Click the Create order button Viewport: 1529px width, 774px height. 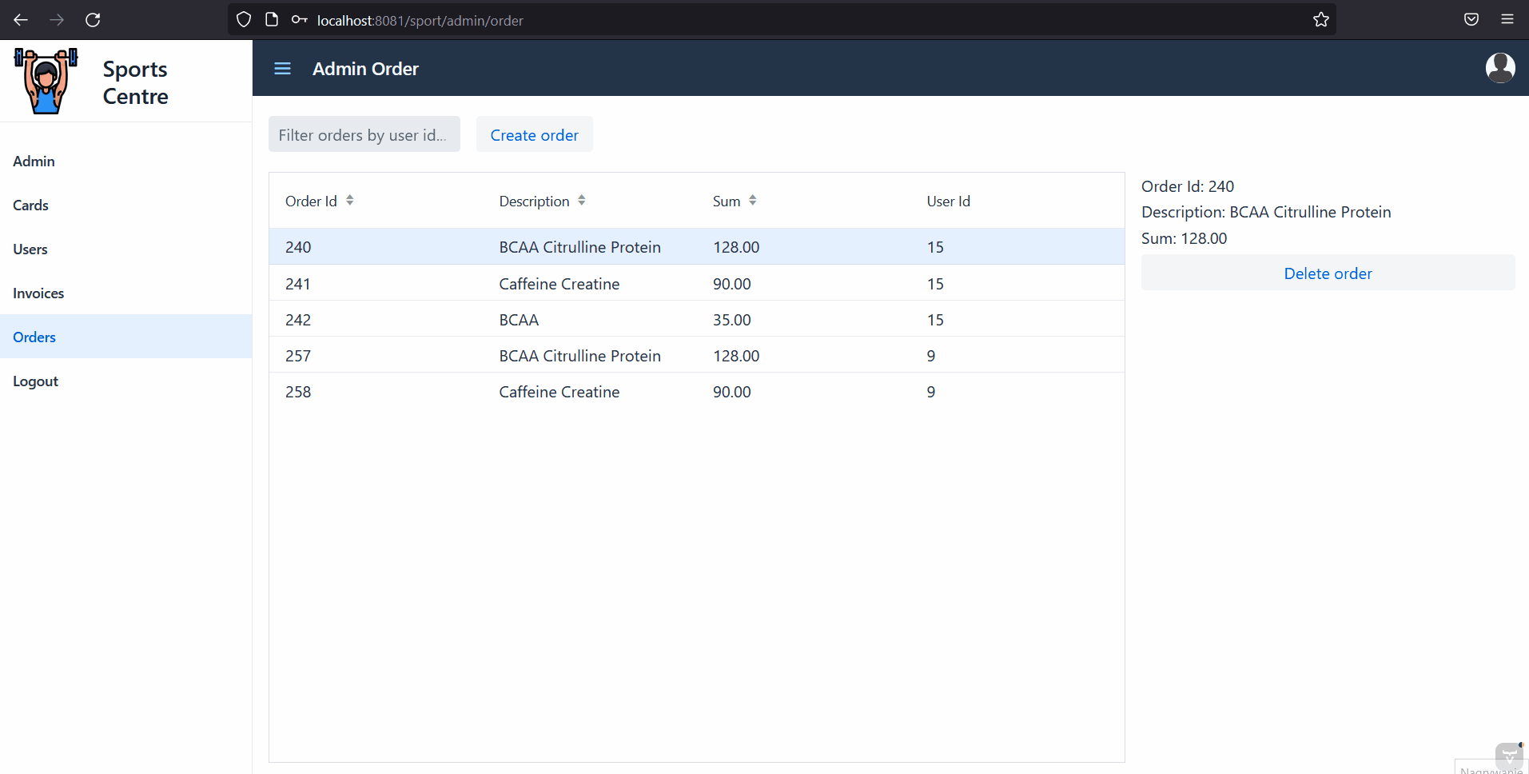(x=534, y=134)
